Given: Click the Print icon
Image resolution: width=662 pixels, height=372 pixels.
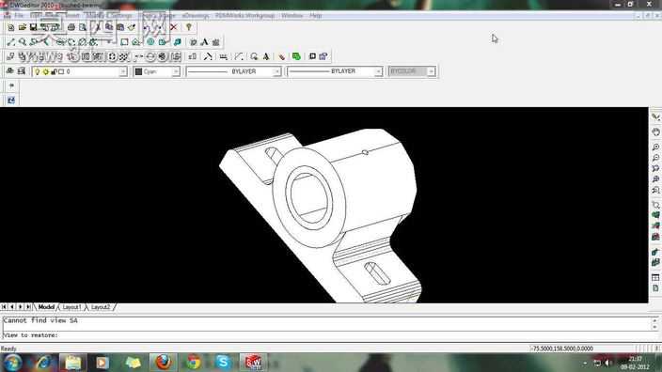Looking at the screenshot, I should [71, 27].
